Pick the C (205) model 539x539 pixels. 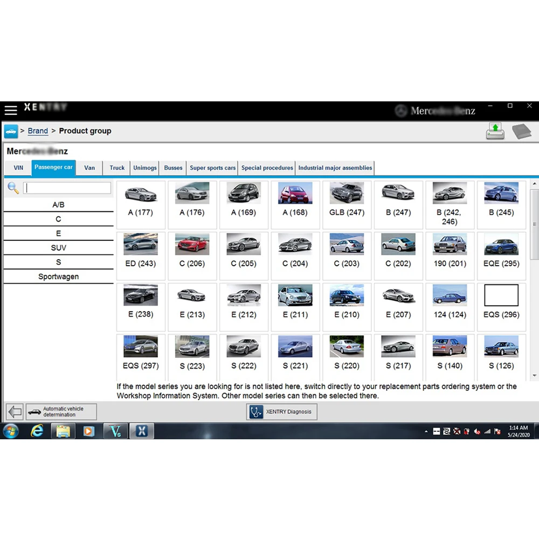244,256
